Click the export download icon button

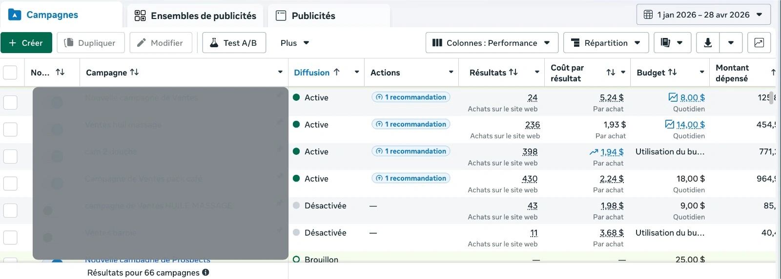(x=707, y=43)
